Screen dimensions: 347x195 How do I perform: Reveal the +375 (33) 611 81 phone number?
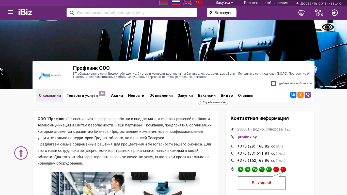[256, 153]
